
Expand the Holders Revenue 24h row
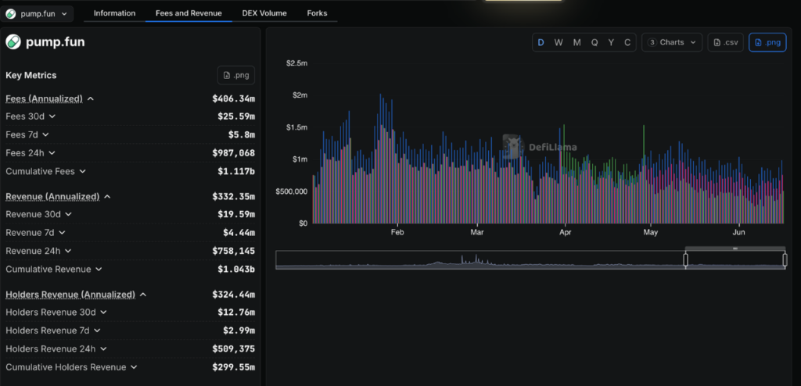click(x=104, y=349)
